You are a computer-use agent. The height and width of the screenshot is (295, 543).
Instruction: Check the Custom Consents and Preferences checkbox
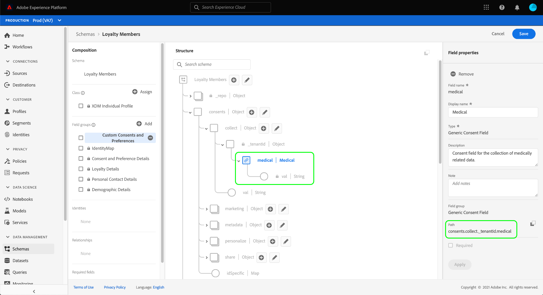(81, 138)
